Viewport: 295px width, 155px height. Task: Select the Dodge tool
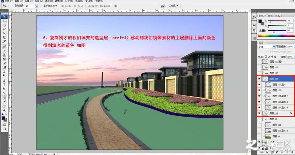pos(4,75)
